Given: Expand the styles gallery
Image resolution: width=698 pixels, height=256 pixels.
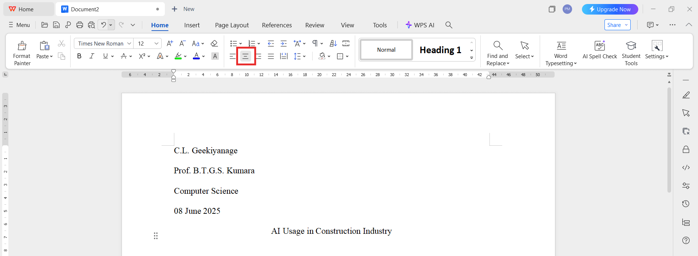Looking at the screenshot, I should 472,58.
